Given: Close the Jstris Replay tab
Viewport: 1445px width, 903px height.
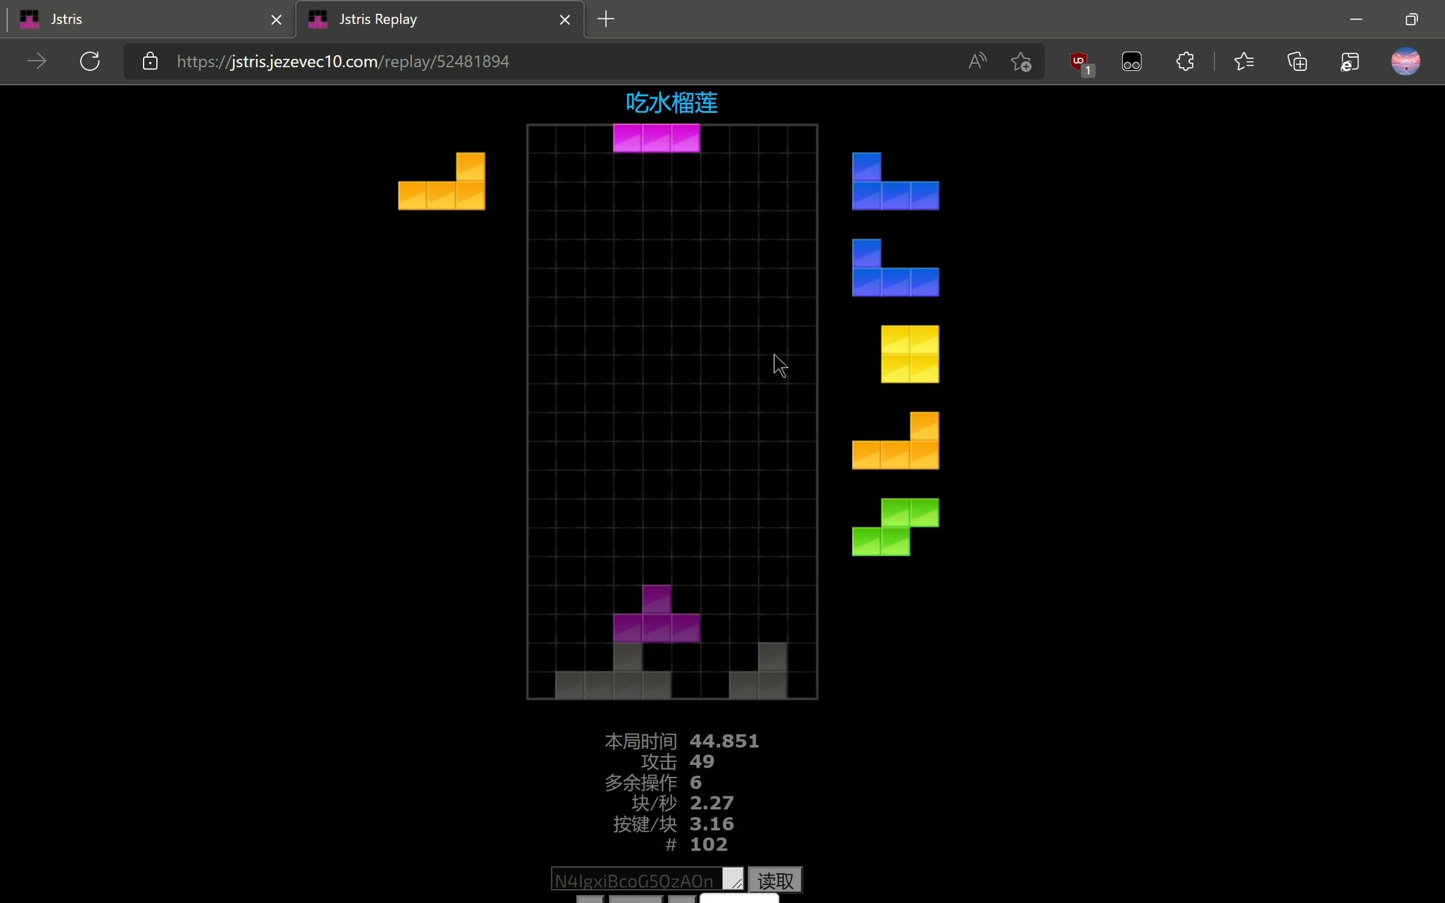Looking at the screenshot, I should [x=564, y=20].
